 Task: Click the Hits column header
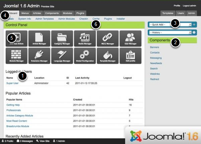pyautogui.click(x=131, y=99)
